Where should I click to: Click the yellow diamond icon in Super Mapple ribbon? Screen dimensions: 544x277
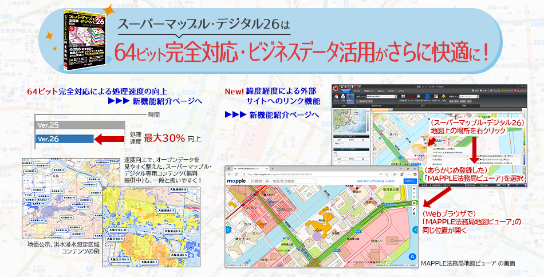[x=444, y=96]
